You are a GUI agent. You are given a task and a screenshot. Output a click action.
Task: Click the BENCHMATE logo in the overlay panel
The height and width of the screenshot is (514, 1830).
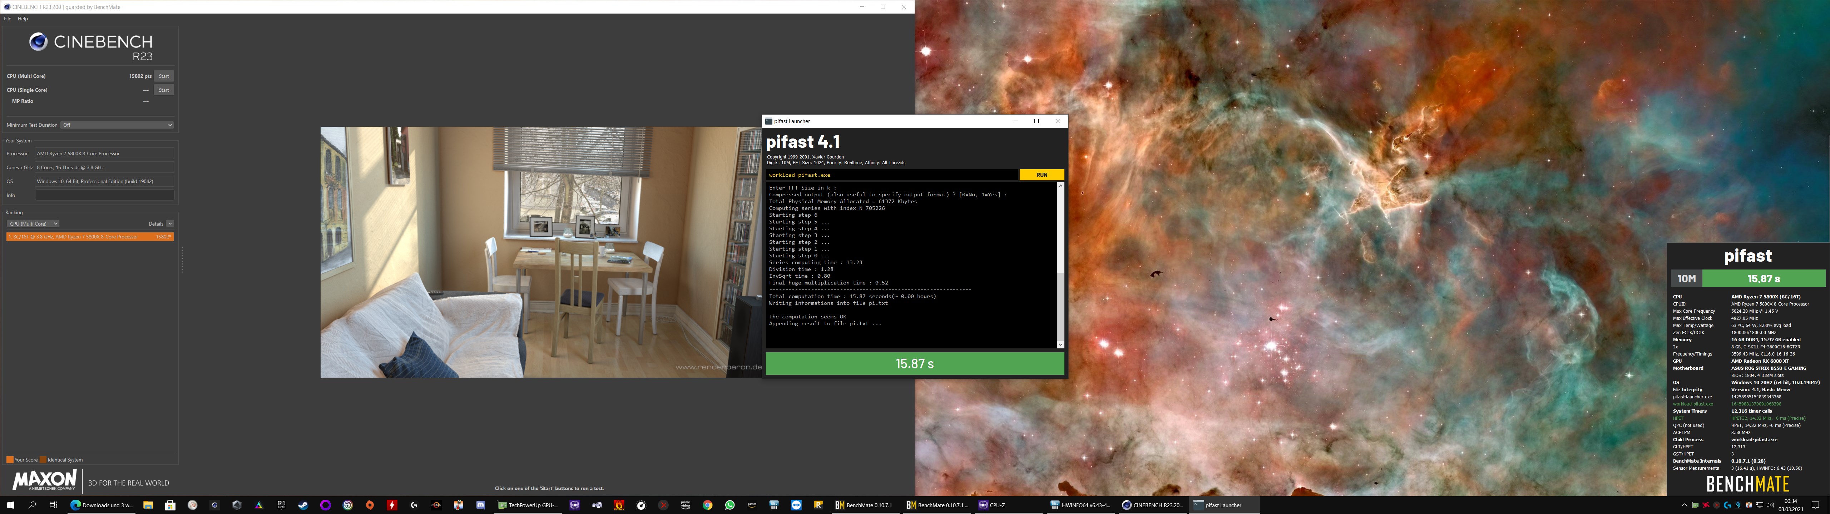tap(1747, 484)
